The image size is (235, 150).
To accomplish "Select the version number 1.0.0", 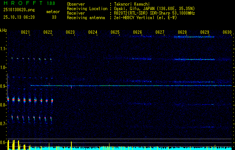I will [x=51, y=3].
